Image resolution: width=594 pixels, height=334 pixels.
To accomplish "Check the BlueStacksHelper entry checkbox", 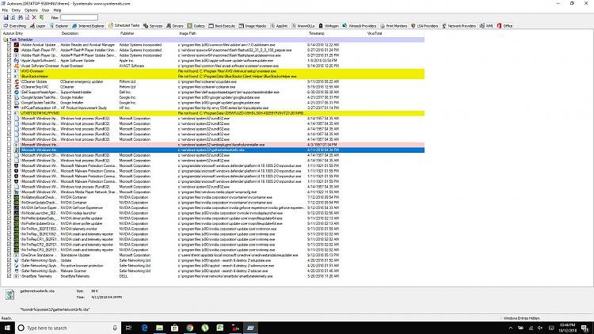I will coord(9,77).
